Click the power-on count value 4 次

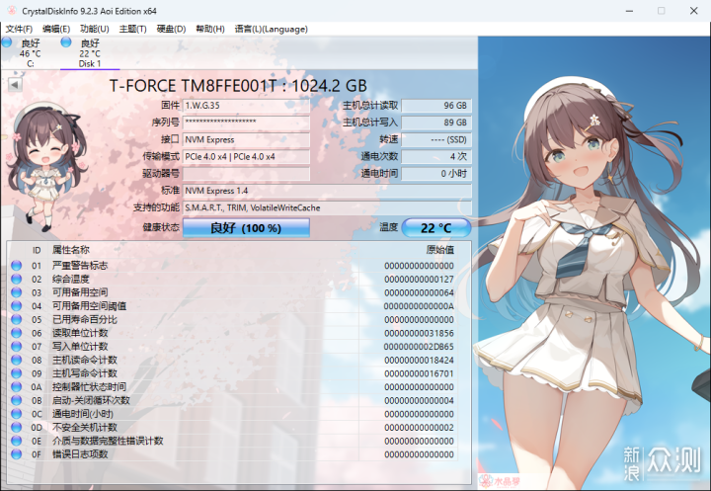[x=436, y=156]
